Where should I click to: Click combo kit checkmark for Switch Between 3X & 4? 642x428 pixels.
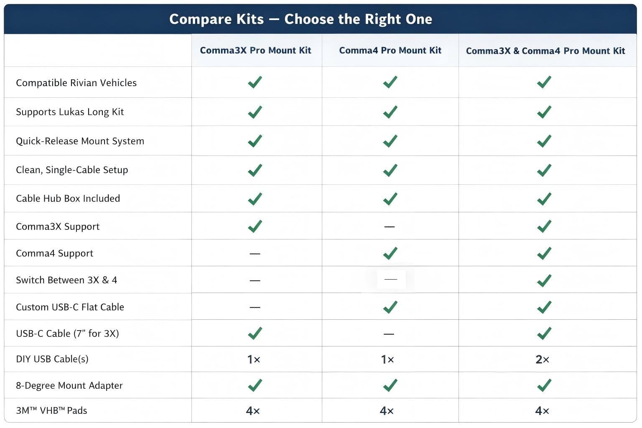coord(544,280)
